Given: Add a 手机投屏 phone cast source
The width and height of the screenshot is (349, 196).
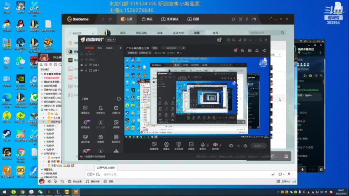Looking at the screenshot, I should coord(179,146).
